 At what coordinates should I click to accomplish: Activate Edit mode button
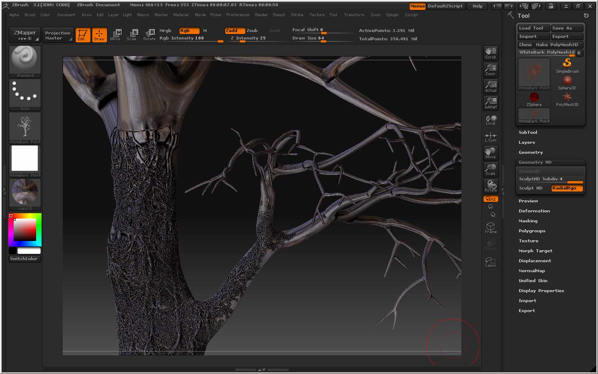pyautogui.click(x=83, y=35)
